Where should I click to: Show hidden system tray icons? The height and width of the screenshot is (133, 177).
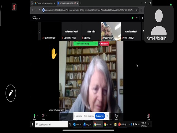(x=129, y=124)
